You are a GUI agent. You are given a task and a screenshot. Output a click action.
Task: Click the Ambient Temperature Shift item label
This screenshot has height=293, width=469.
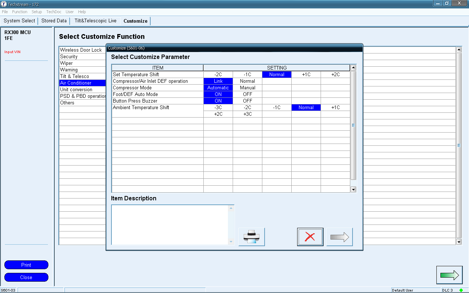click(141, 108)
